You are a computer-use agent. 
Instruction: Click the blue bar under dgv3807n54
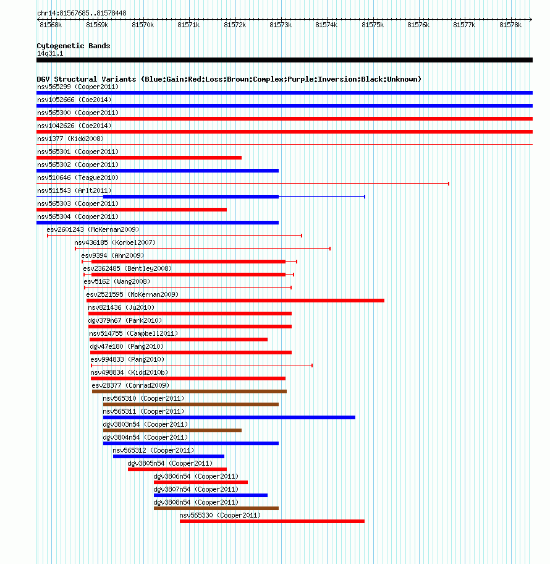click(x=211, y=495)
